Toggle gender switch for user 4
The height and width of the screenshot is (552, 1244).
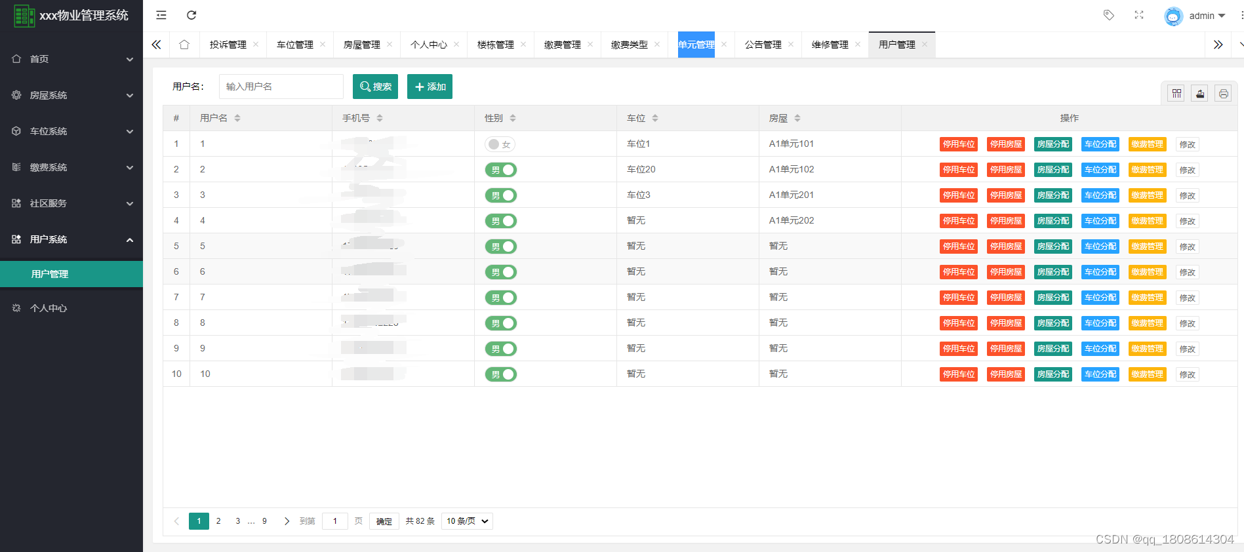click(x=501, y=221)
